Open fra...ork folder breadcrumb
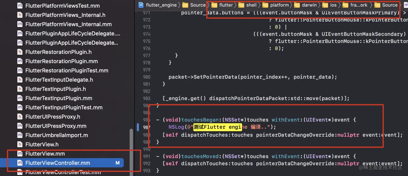 point(359,5)
